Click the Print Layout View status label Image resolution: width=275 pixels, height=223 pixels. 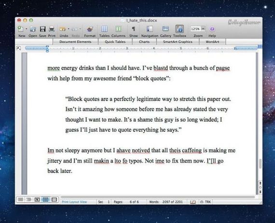[x=74, y=202]
